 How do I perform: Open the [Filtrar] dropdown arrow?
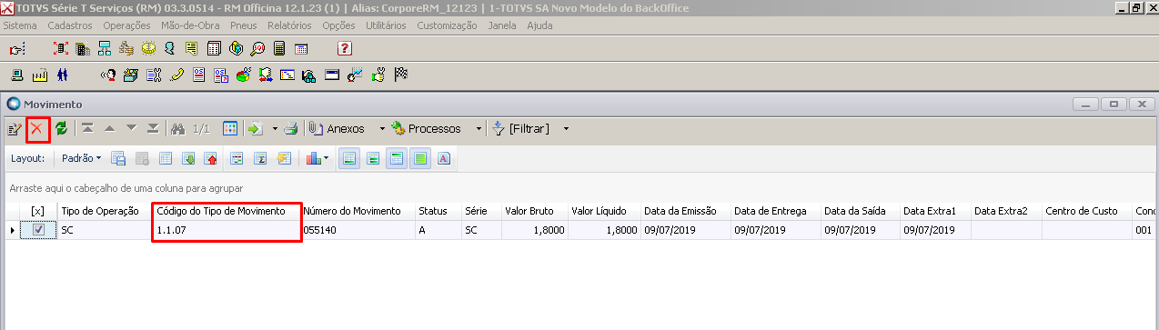pos(566,128)
